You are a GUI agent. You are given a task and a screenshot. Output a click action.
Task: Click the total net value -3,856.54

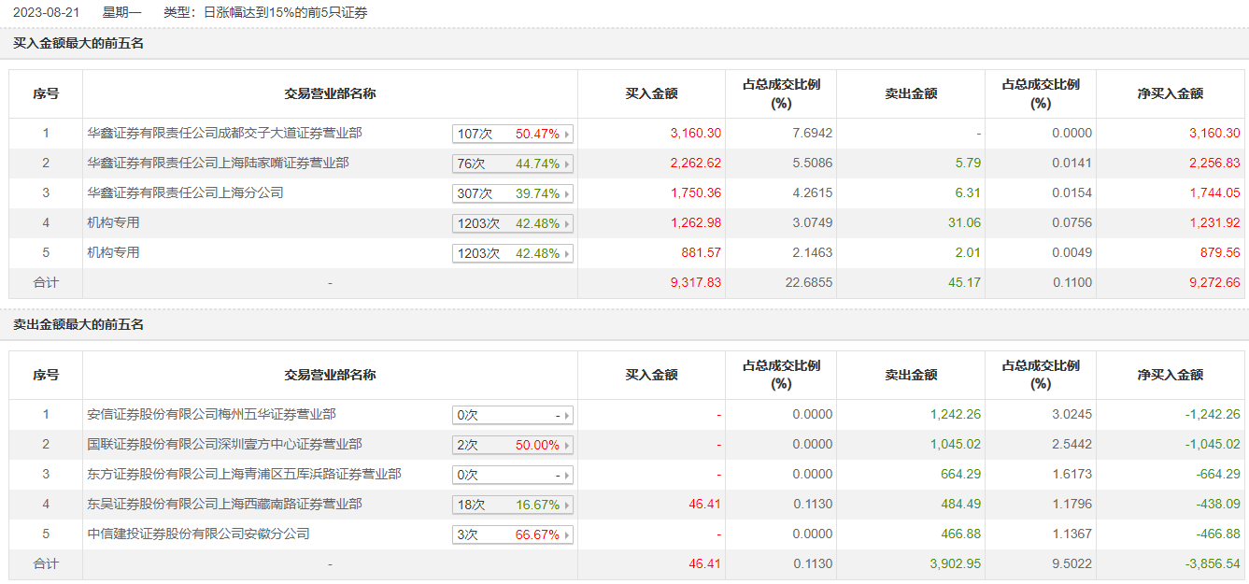tap(1213, 563)
